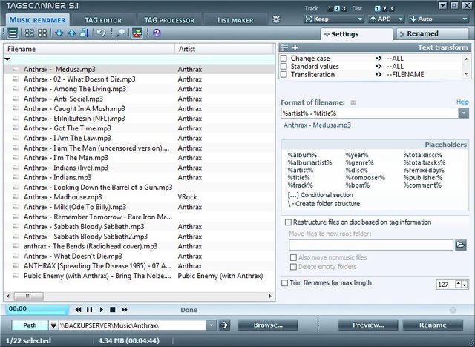Stop audio playback
The image size is (475, 347).
click(113, 309)
